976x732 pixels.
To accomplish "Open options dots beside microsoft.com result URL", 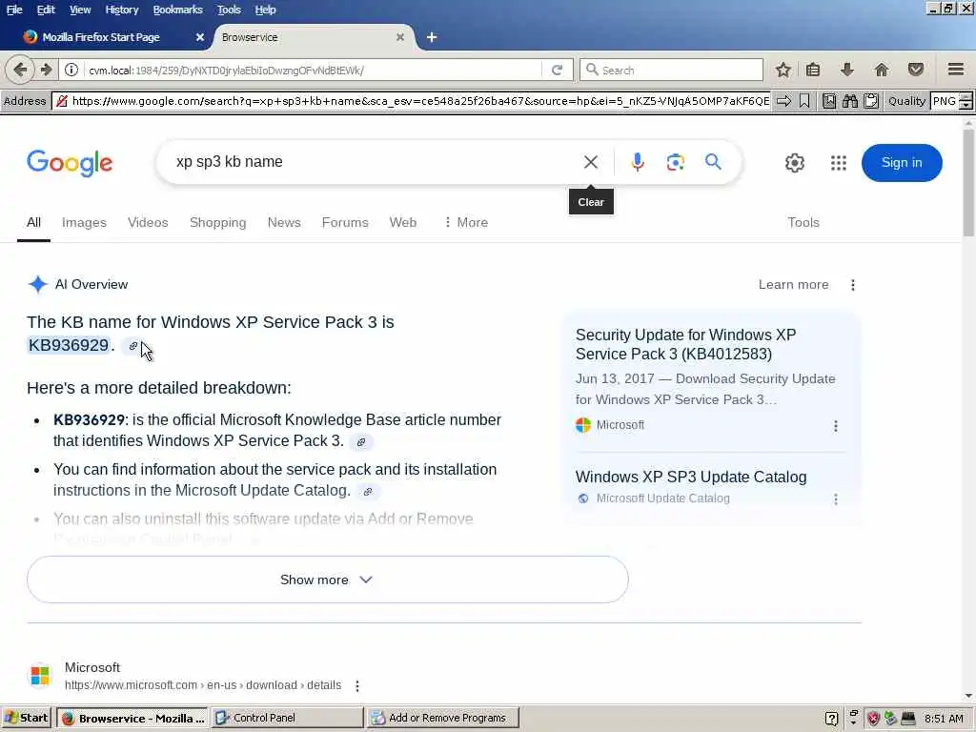I will coord(357,686).
